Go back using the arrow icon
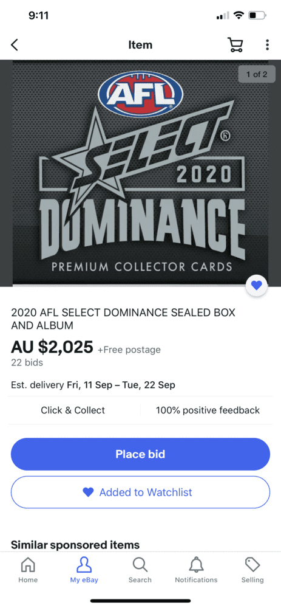281x608 pixels. coord(15,45)
